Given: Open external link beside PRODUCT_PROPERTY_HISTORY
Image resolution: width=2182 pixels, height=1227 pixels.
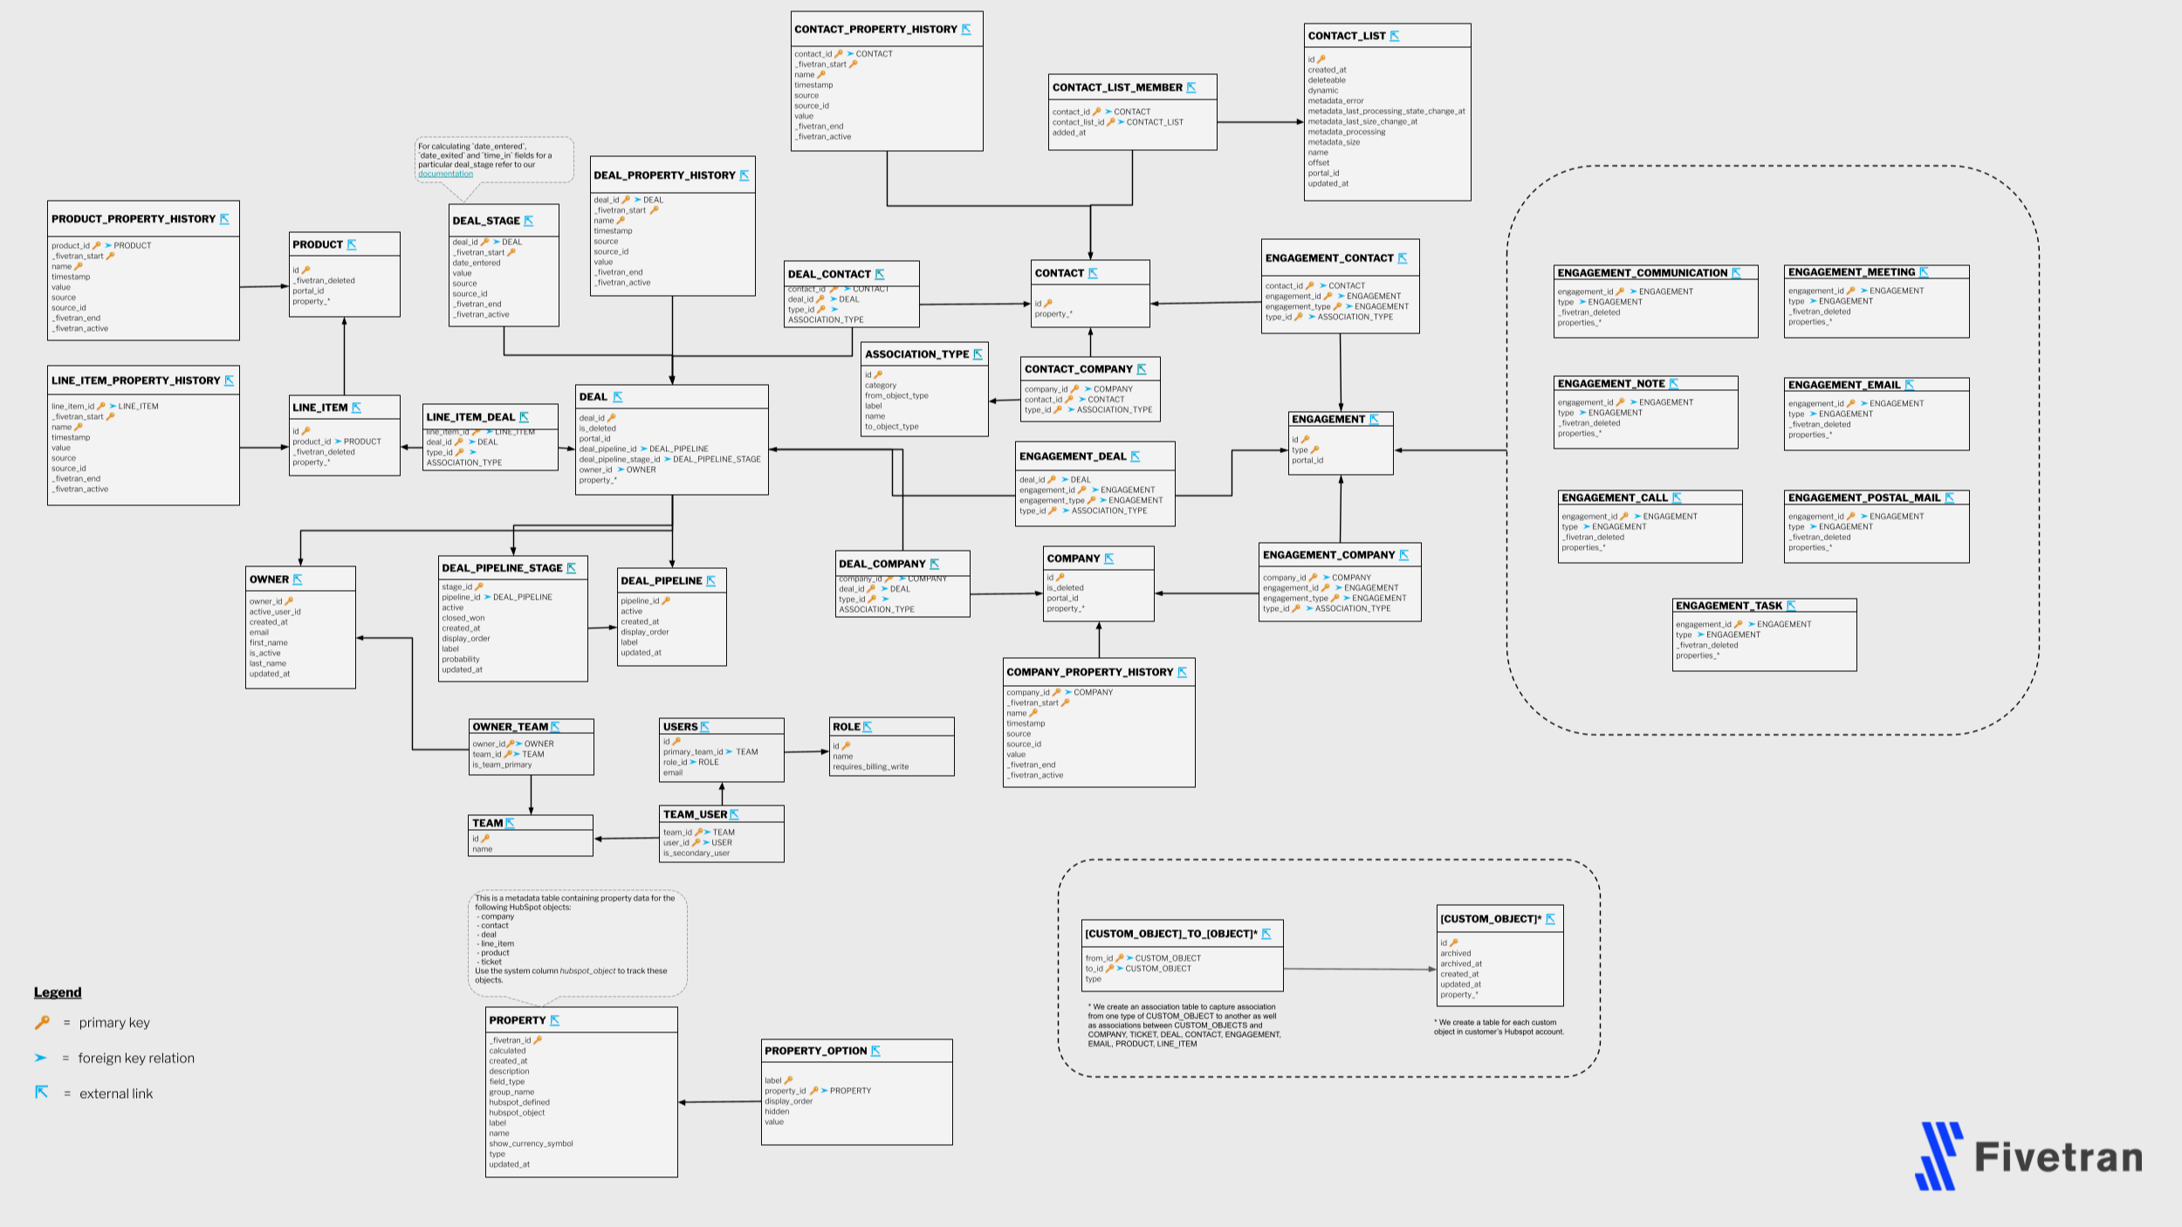Looking at the screenshot, I should pyautogui.click(x=224, y=219).
